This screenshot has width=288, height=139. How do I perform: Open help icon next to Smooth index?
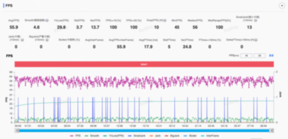coord(47,20)
